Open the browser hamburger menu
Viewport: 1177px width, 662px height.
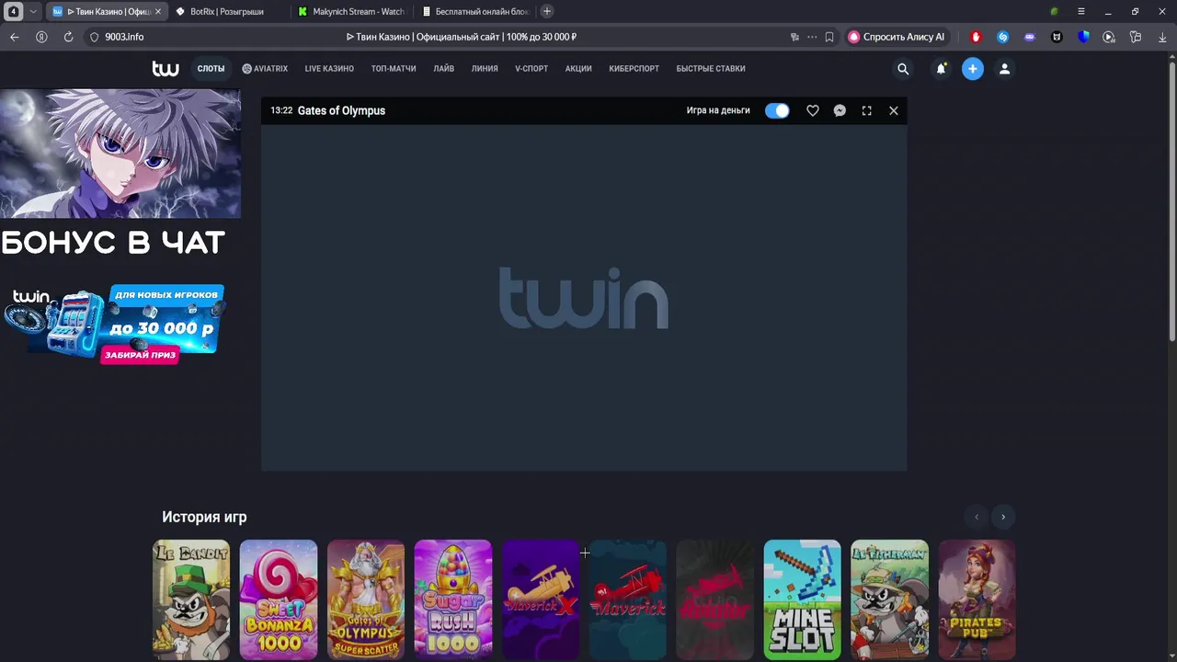1081,11
